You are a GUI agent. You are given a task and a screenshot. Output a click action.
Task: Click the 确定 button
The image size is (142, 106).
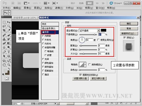129,24
